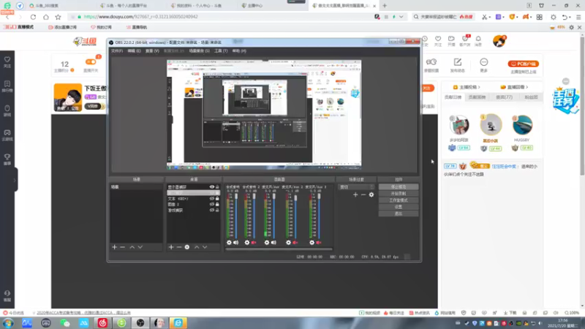Add a scene transition with the plus icon
585x329 pixels.
(x=355, y=194)
